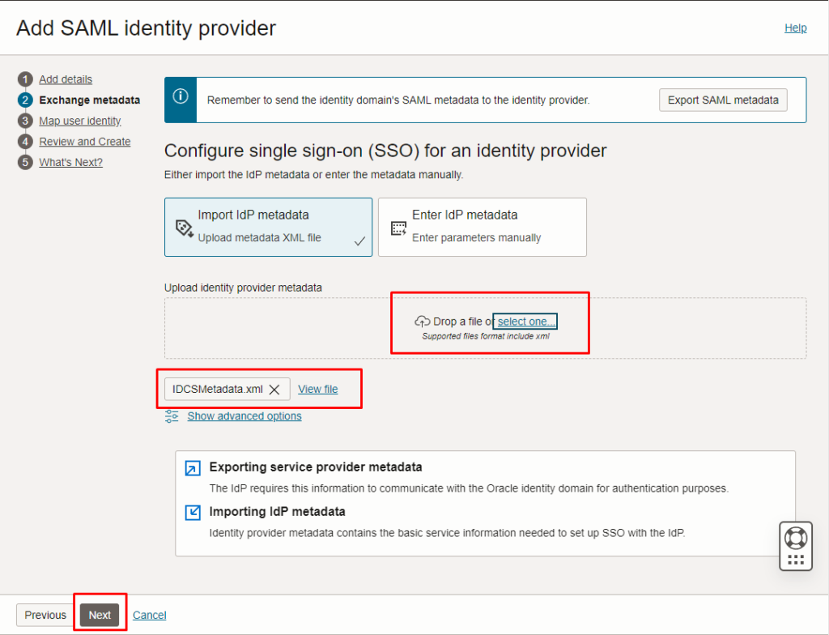This screenshot has width=829, height=635.
Task: Expand Show advanced options
Action: 244,416
